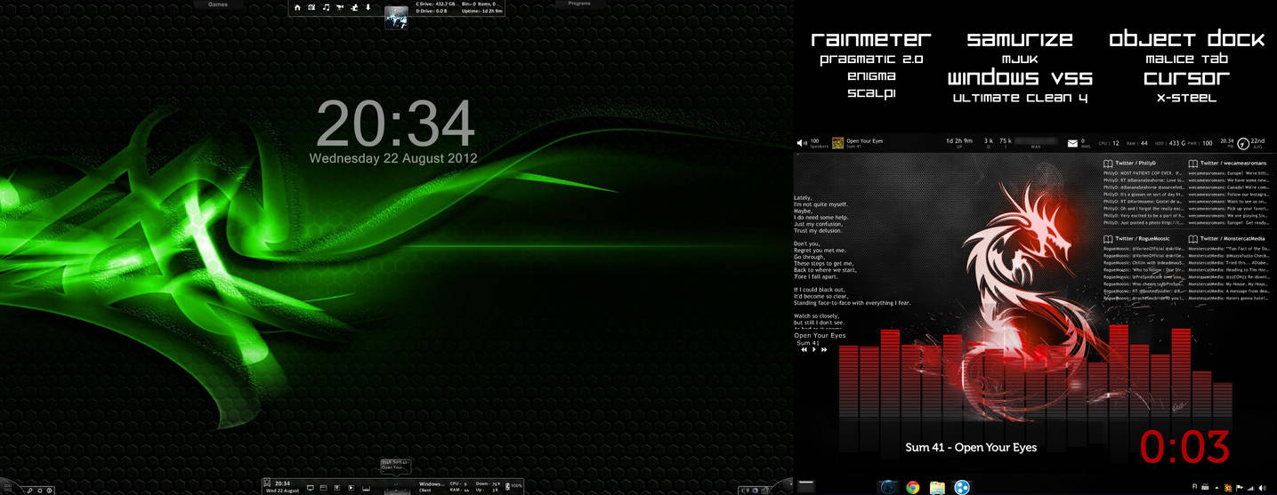Click the red 0:03 elapsed time counter
The width and height of the screenshot is (1277, 495).
point(1184,447)
